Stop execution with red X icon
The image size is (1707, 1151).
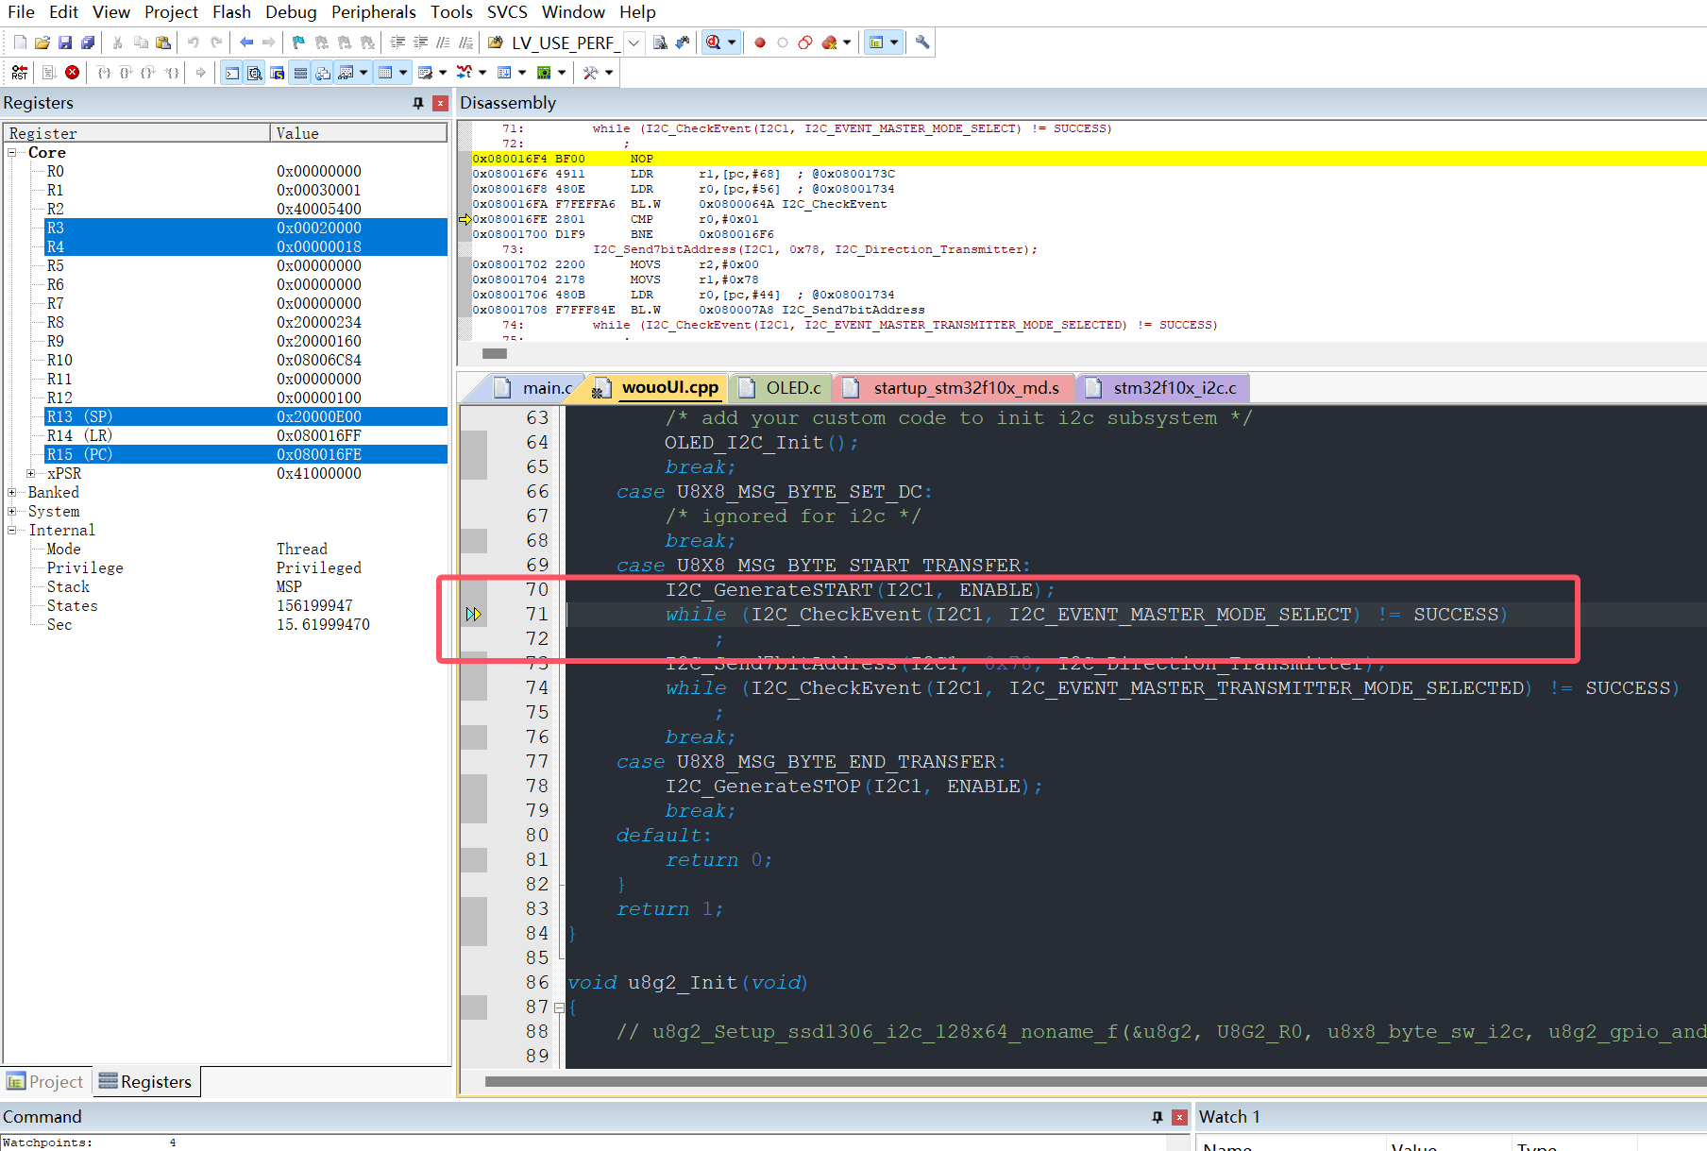tap(72, 73)
